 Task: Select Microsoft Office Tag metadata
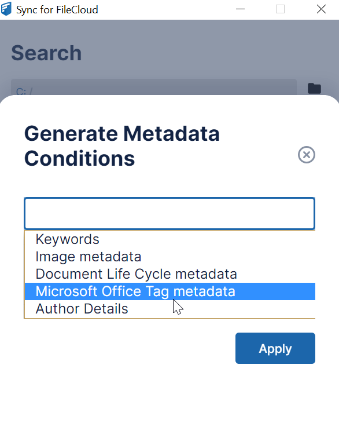pos(170,291)
